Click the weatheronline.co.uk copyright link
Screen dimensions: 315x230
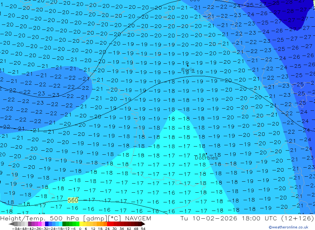pyautogui.click(x=288, y=227)
